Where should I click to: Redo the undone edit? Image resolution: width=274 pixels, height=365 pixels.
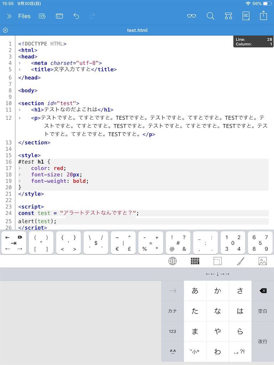pos(92,16)
